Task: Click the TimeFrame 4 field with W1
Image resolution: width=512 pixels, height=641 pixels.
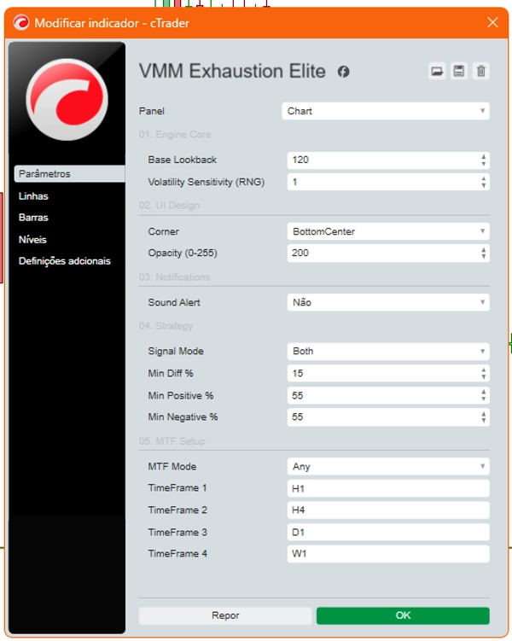Action: click(388, 554)
